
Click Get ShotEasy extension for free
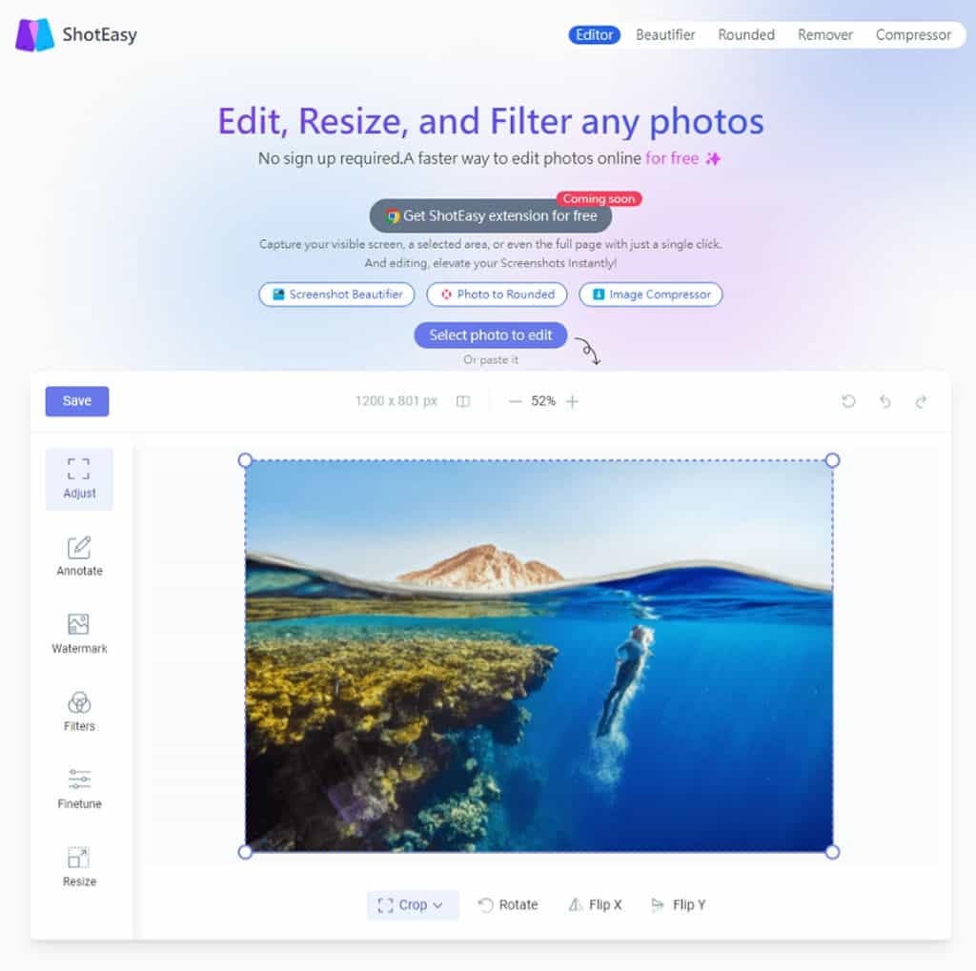coord(491,216)
